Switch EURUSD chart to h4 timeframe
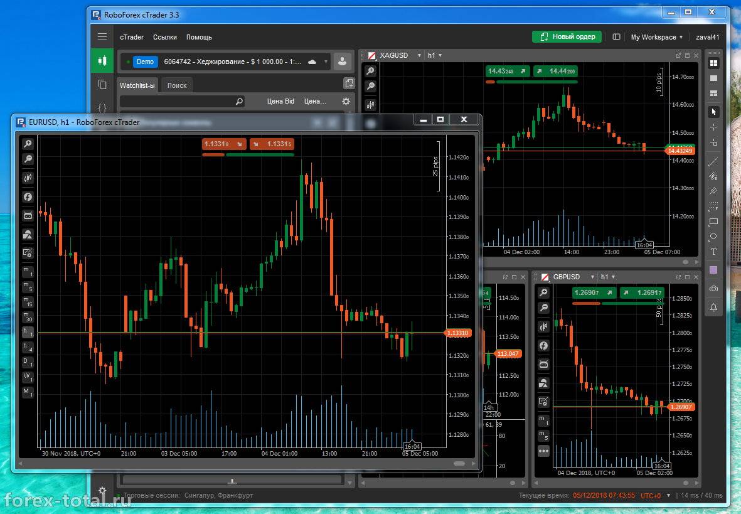The height and width of the screenshot is (514, 741). [28, 347]
